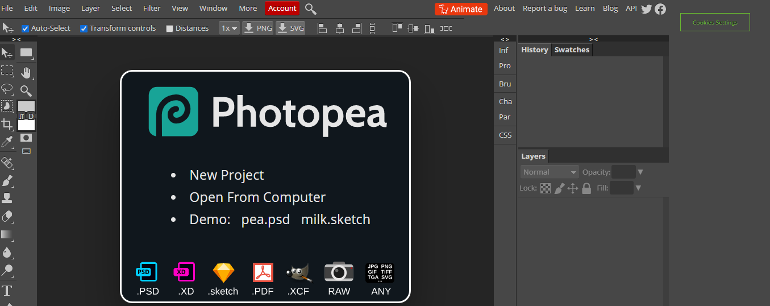Click Open From Computer
The width and height of the screenshot is (770, 306).
(257, 197)
